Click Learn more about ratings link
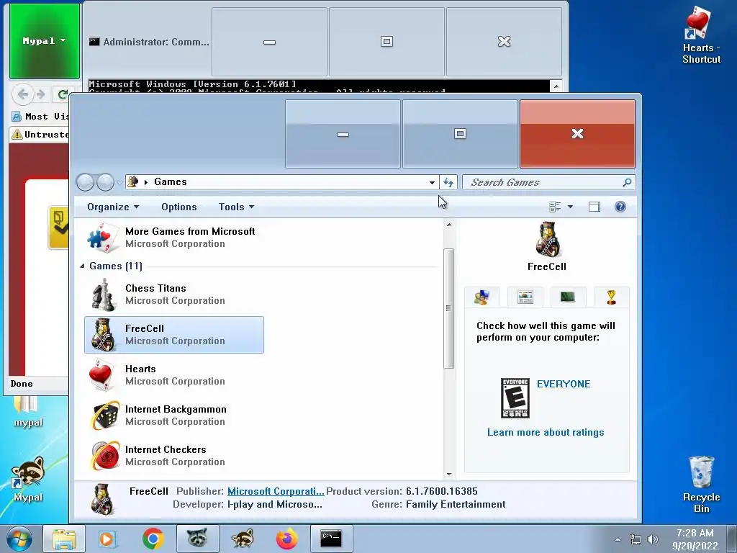 [x=546, y=432]
